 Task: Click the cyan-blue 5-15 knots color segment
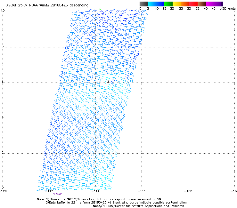click(156, 4)
